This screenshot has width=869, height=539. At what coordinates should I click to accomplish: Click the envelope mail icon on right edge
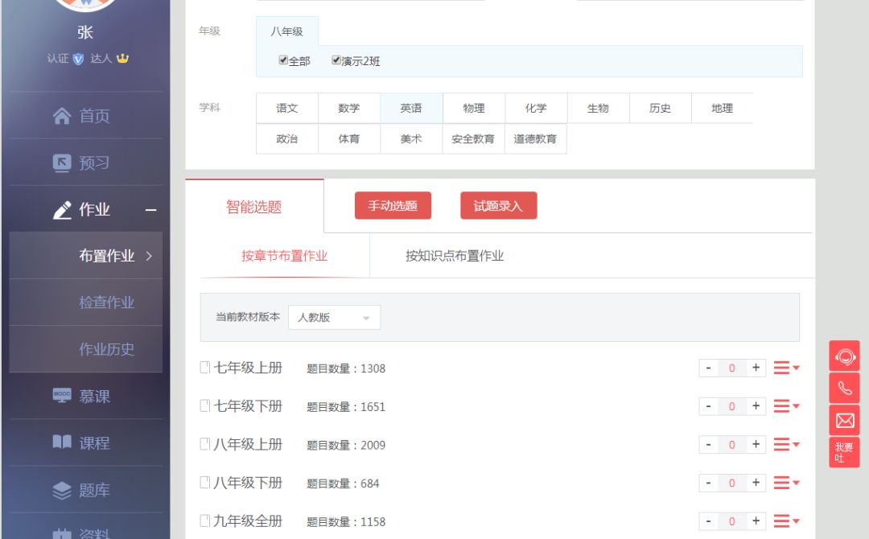844,419
